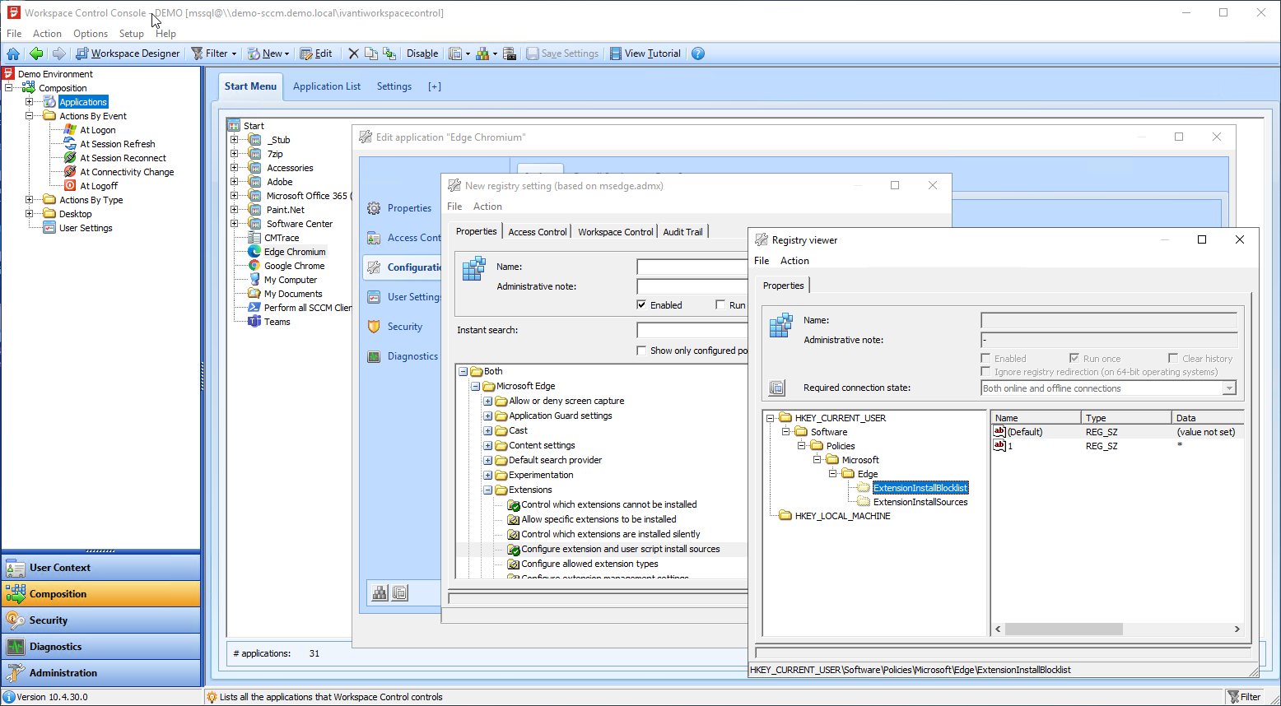Open the Audit Trail tab
This screenshot has width=1281, height=706.
tap(682, 232)
